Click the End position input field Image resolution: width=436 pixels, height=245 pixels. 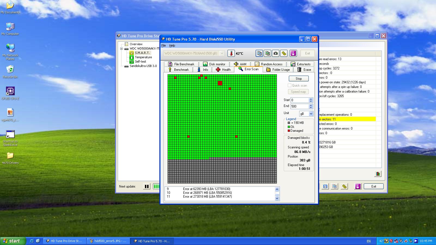coord(299,106)
